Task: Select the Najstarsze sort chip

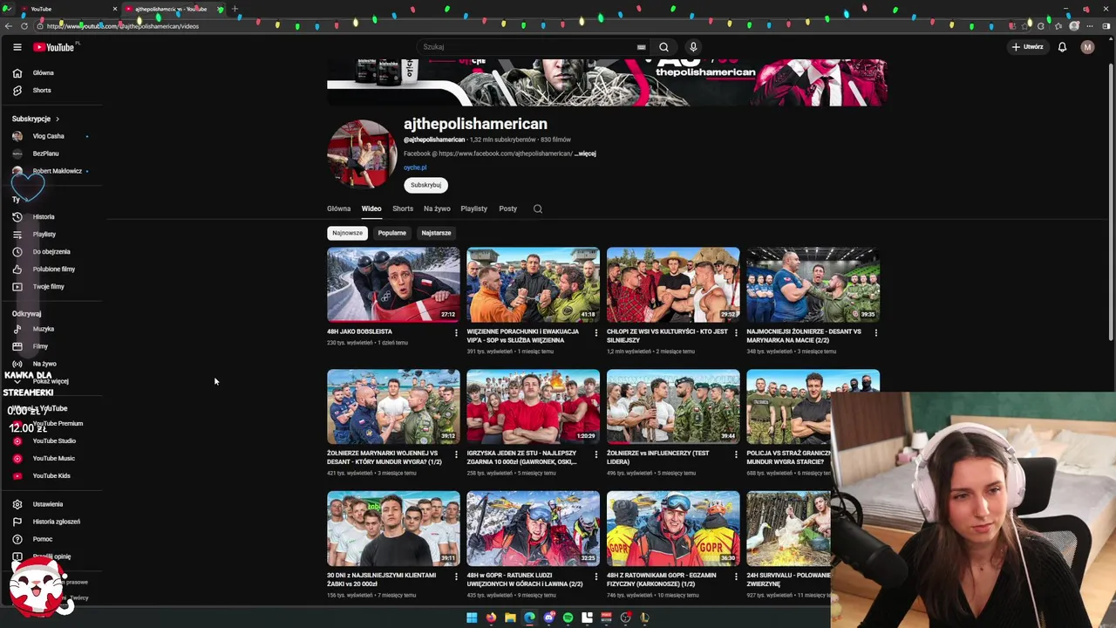Action: pyautogui.click(x=436, y=233)
